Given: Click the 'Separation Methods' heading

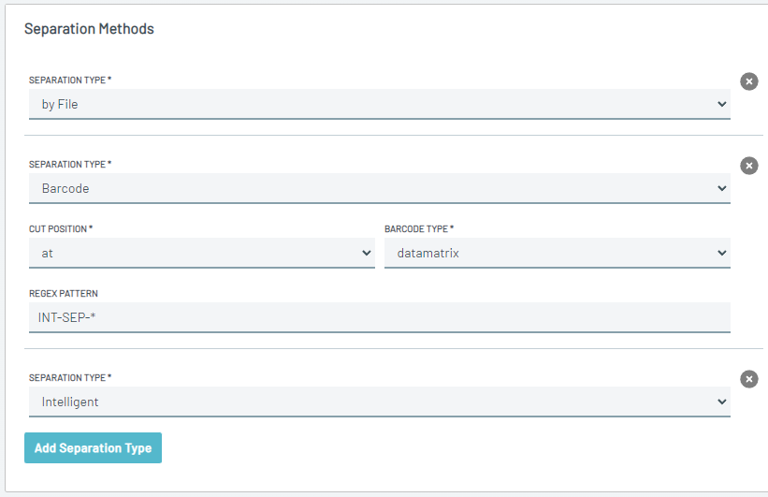Looking at the screenshot, I should click(x=89, y=29).
